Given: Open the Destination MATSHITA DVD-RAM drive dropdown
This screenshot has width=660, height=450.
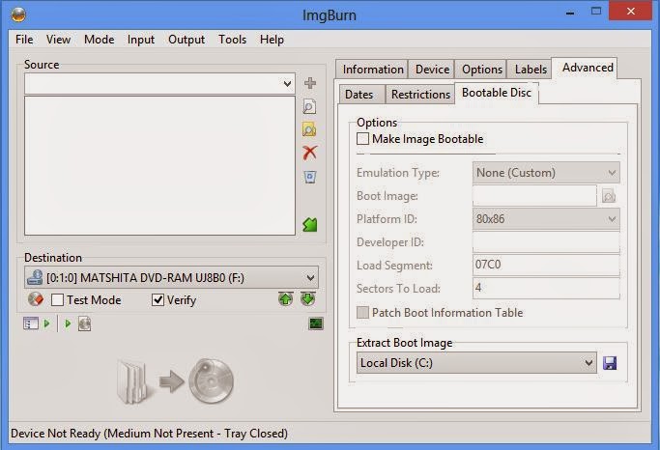Looking at the screenshot, I should [310, 277].
